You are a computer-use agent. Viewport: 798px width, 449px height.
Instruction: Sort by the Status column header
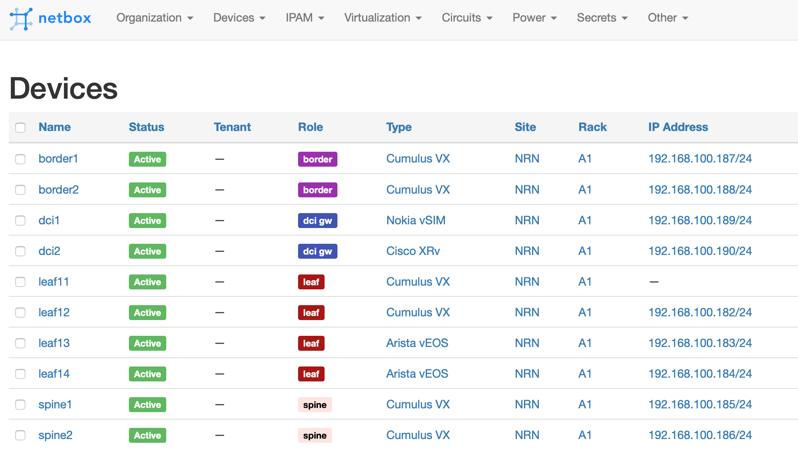tap(146, 127)
